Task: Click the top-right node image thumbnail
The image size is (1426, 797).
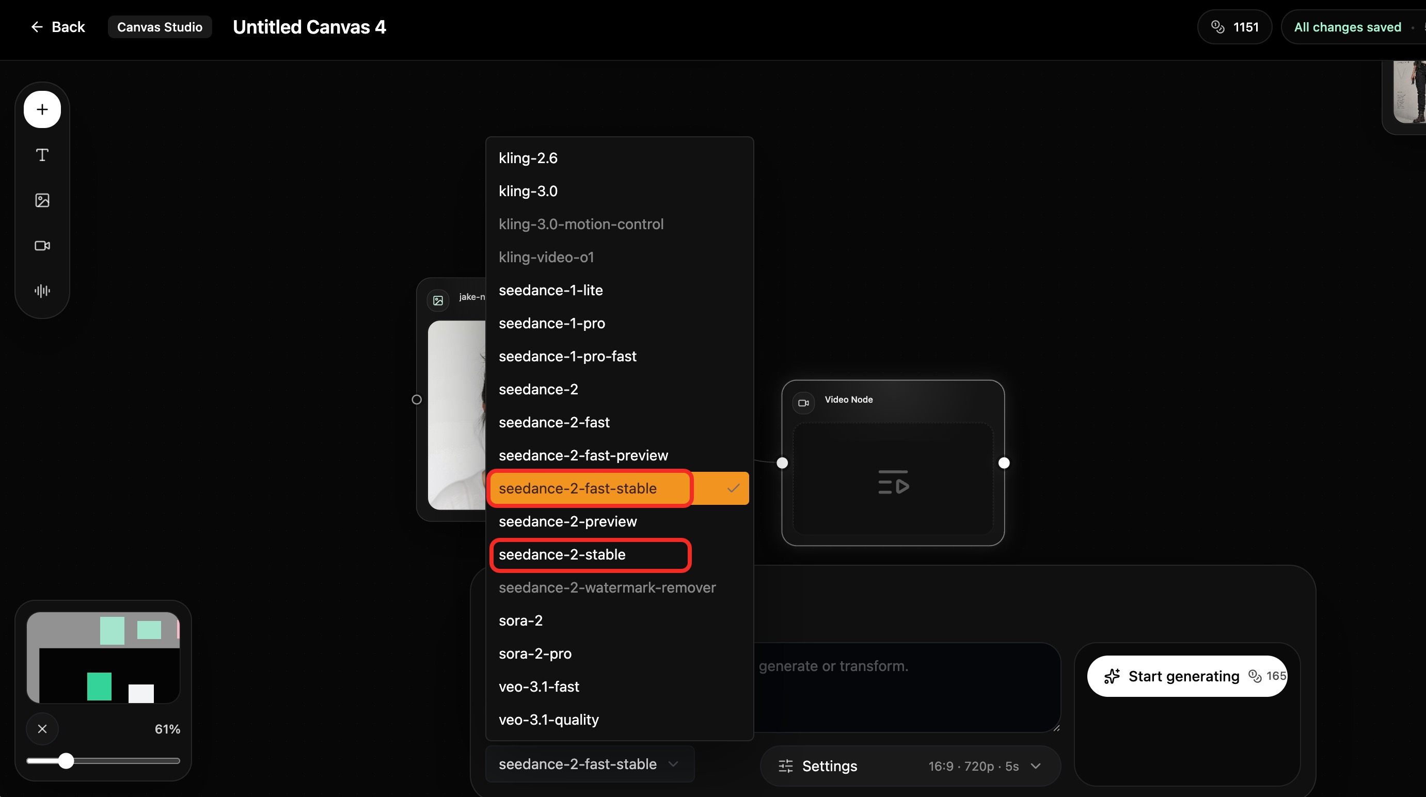Action: click(1409, 92)
